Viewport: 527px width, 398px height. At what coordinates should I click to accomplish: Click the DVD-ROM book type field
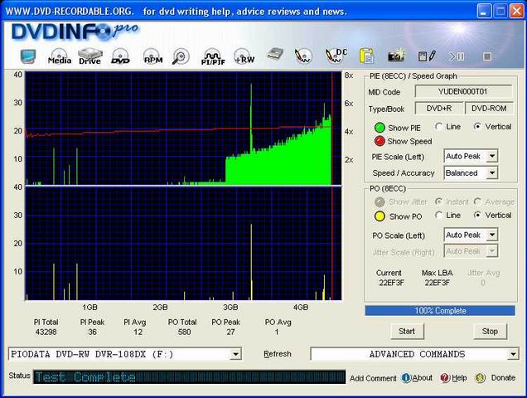point(489,109)
